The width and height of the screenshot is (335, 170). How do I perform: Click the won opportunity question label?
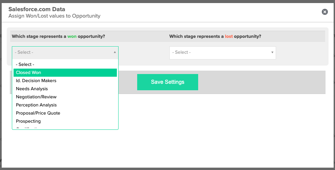[x=58, y=37]
